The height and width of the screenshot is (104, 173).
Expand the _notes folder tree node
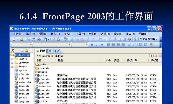(x=12, y=59)
